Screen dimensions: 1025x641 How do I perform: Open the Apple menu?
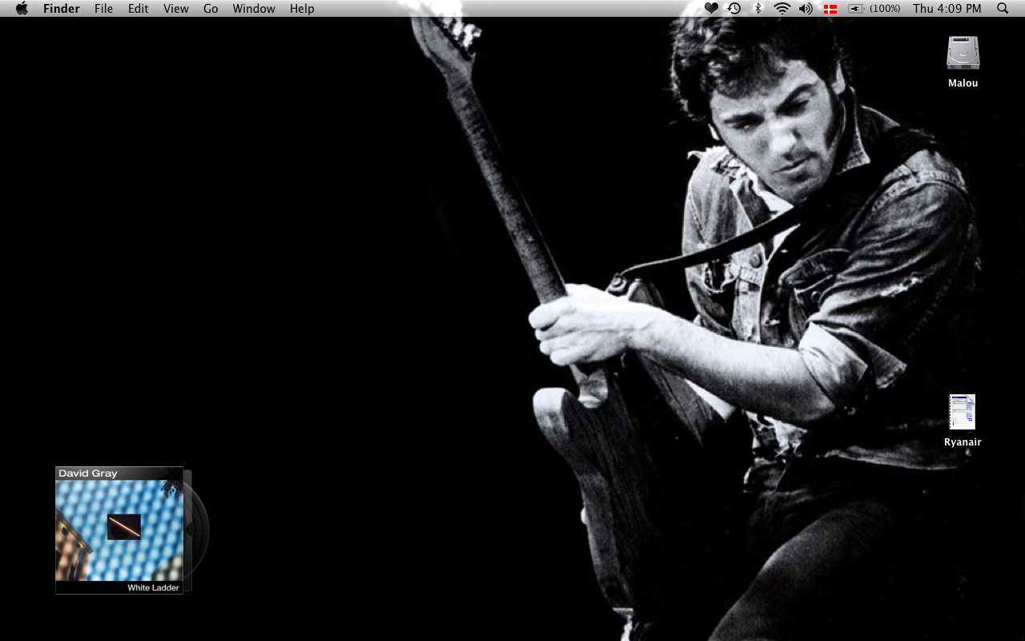tap(22, 9)
